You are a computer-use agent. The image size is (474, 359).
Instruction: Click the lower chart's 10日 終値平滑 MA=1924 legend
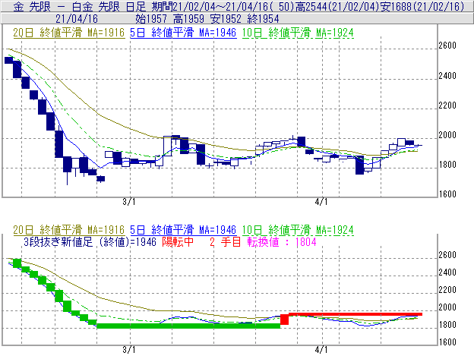[x=298, y=230]
